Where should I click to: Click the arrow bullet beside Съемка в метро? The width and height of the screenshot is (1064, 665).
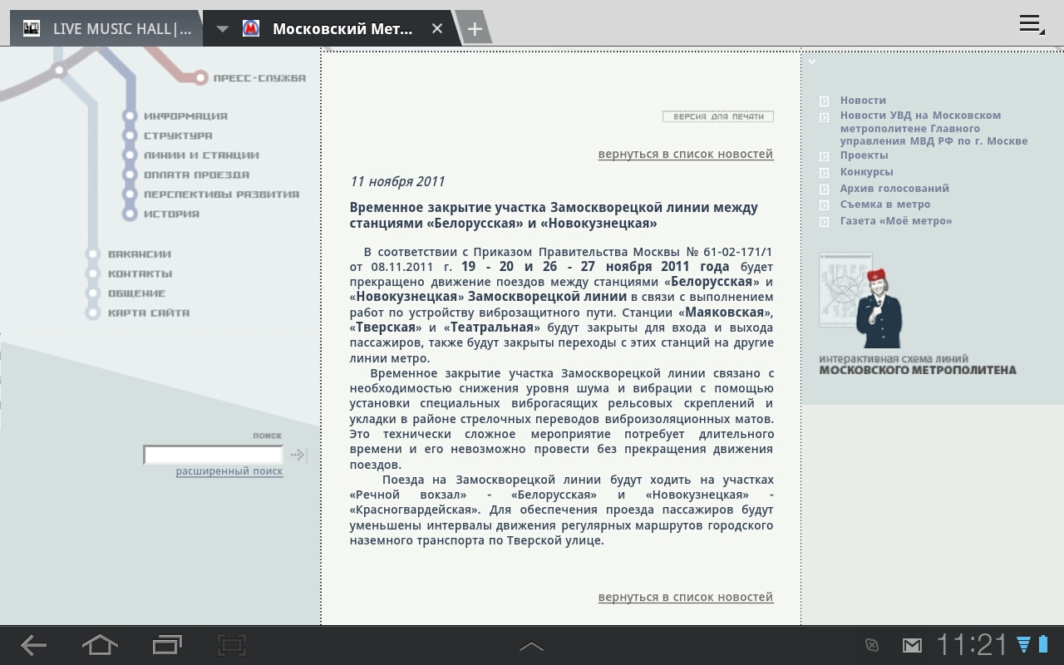tap(824, 205)
